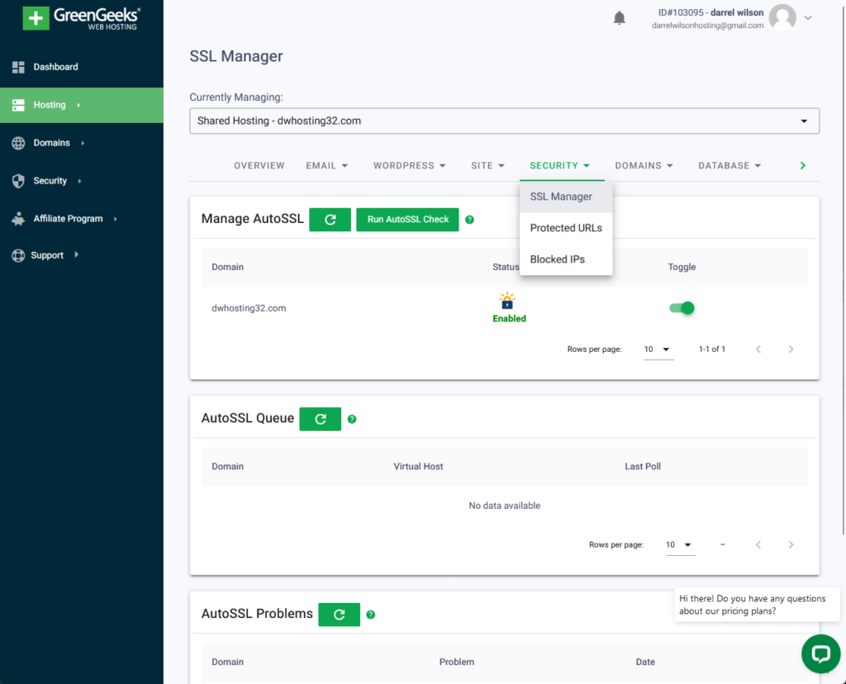This screenshot has height=684, width=846.
Task: Open the live chat bubble
Action: click(x=820, y=653)
